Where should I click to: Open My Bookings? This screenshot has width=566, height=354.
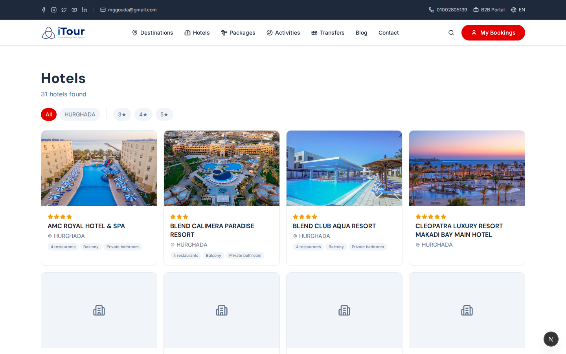(x=493, y=33)
